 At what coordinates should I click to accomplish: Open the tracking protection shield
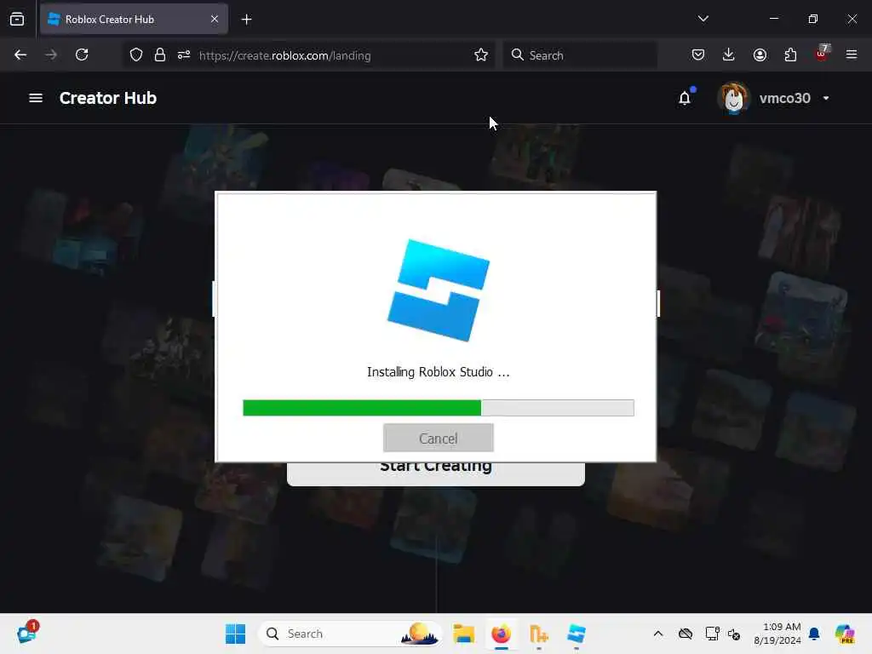tap(136, 55)
